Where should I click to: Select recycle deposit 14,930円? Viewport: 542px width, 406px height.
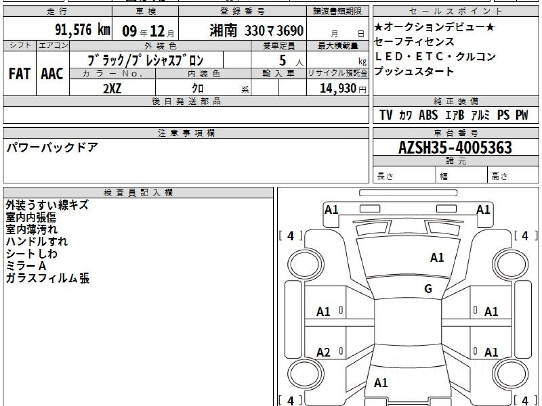click(x=343, y=88)
